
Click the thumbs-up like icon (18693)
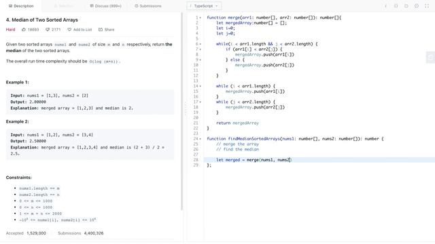click(x=24, y=29)
